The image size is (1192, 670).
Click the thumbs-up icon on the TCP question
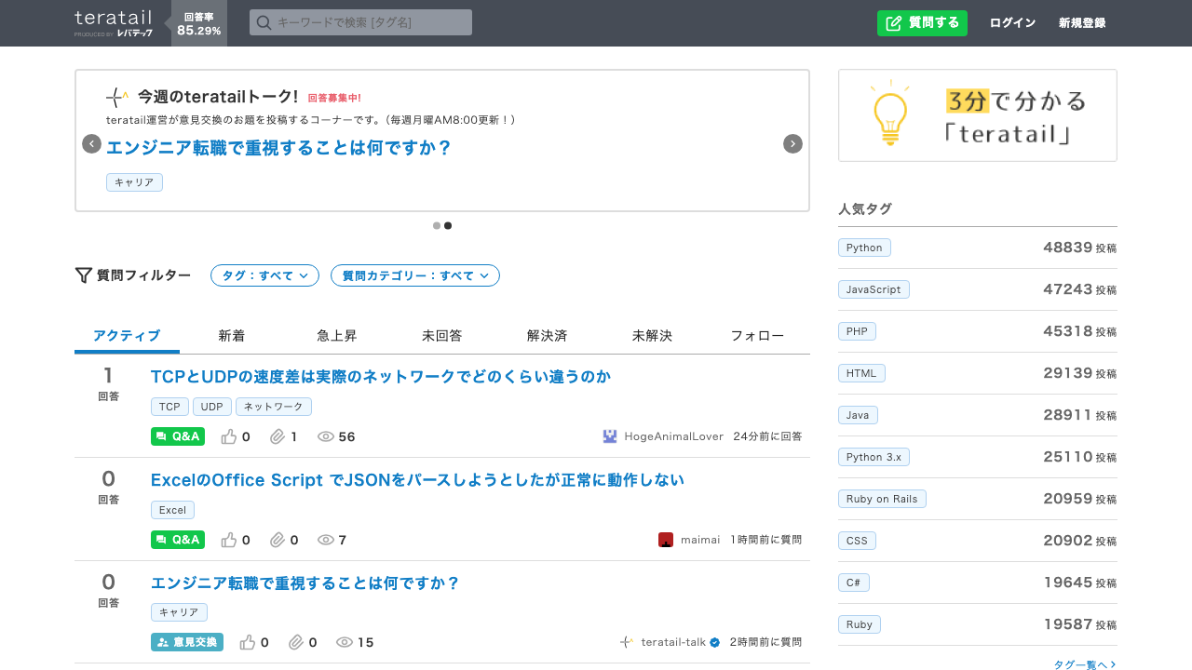pyautogui.click(x=230, y=435)
